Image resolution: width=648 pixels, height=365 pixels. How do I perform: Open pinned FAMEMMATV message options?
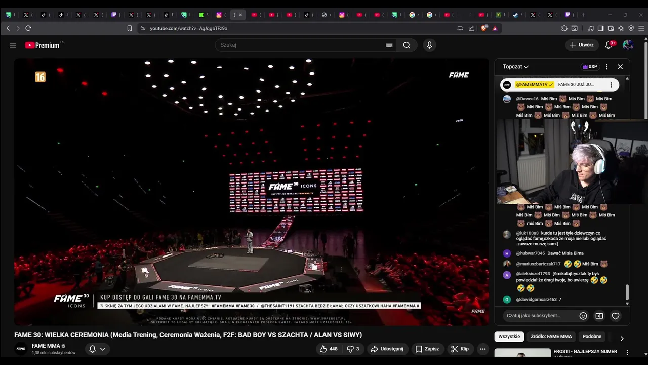click(611, 85)
